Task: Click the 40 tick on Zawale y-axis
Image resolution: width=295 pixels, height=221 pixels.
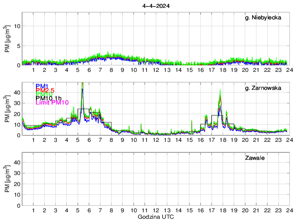Action: point(17,163)
